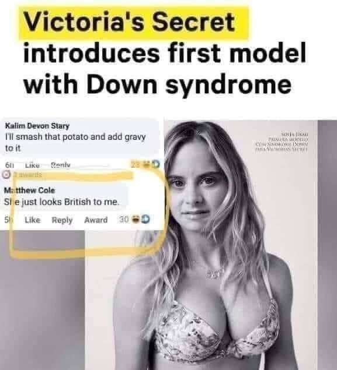Click the awards badge icon under first comment
The width and height of the screenshot is (337, 370).
5,174
